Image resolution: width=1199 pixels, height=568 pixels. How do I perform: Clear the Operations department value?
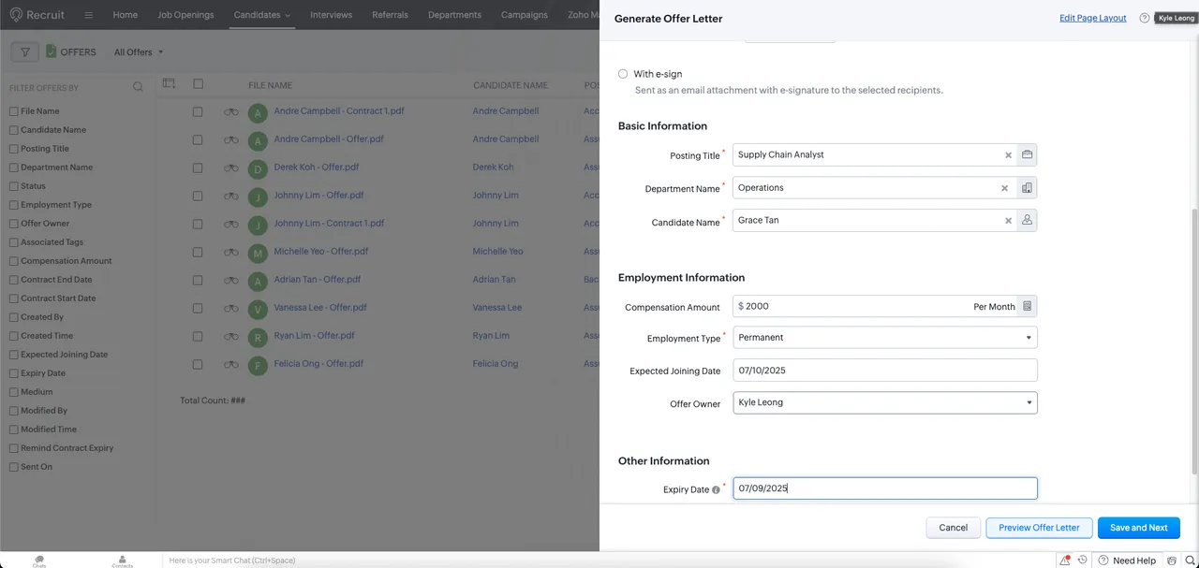point(1004,188)
